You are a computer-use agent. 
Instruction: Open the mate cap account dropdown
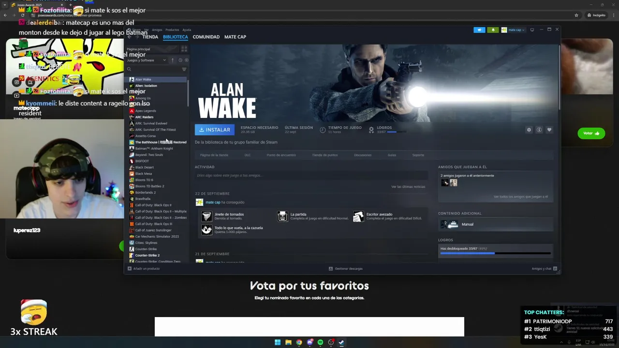tap(513, 30)
